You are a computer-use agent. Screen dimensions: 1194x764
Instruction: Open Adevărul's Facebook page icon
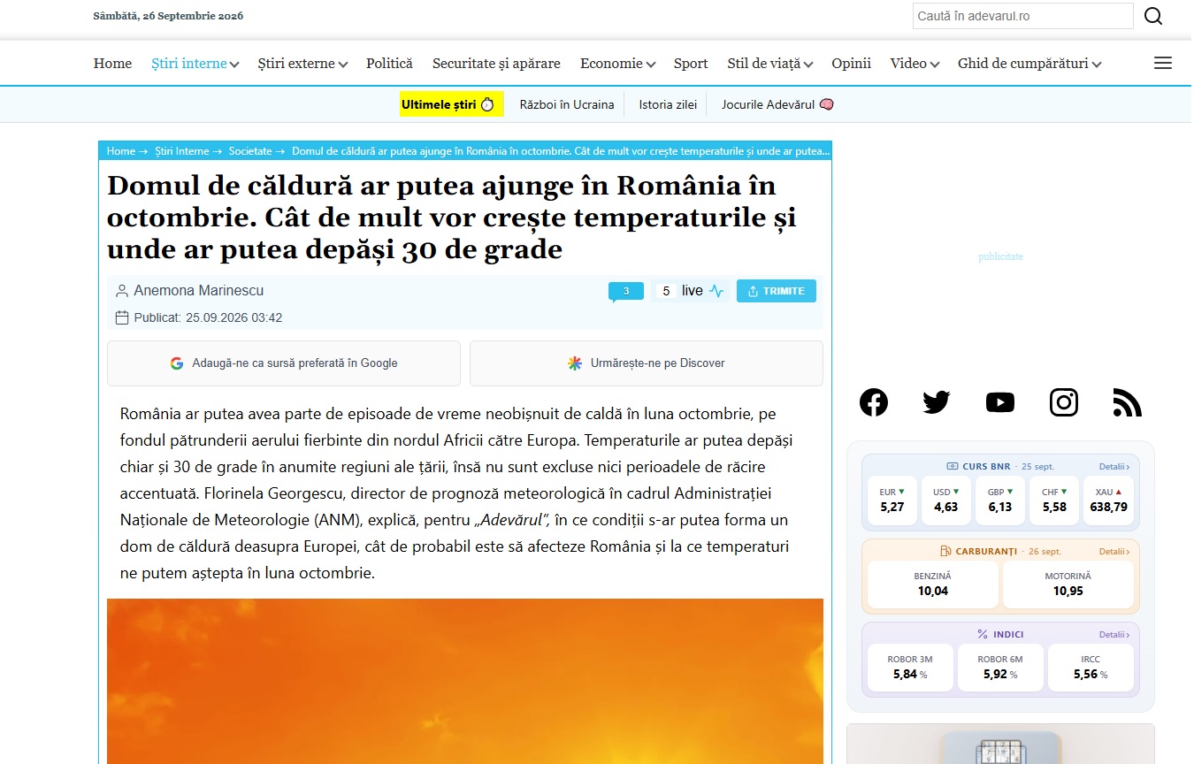click(874, 402)
